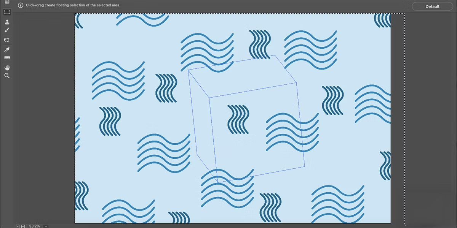
Task: Choose the Stamp tool
Action: pos(7,22)
